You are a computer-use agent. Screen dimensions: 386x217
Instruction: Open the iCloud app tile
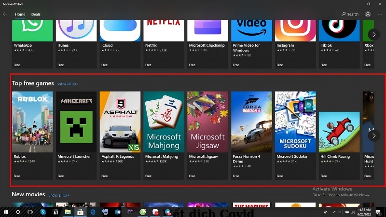120,44
